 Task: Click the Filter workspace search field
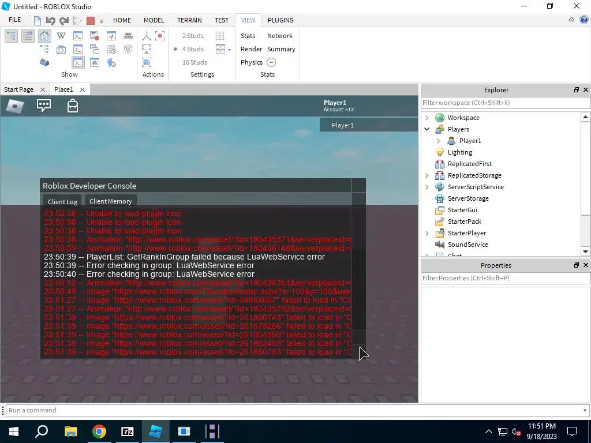tap(506, 103)
